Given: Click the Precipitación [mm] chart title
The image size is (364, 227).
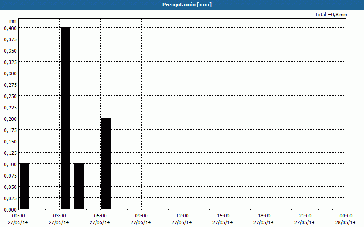Looking at the screenshot, I should click(187, 5).
